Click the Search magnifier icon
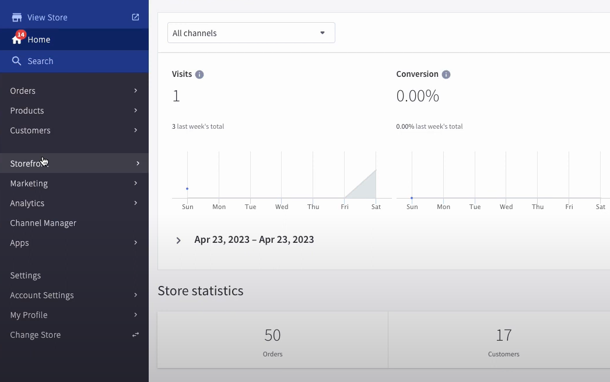 click(16, 61)
